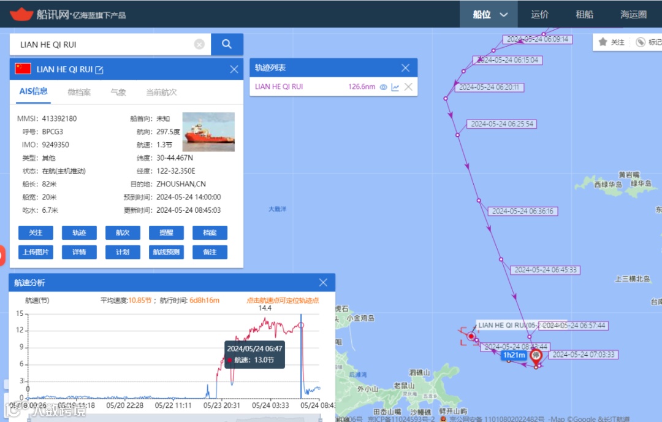Viewport: 662px width, 422px height.
Task: Open the 运价 menu
Action: pos(539,14)
